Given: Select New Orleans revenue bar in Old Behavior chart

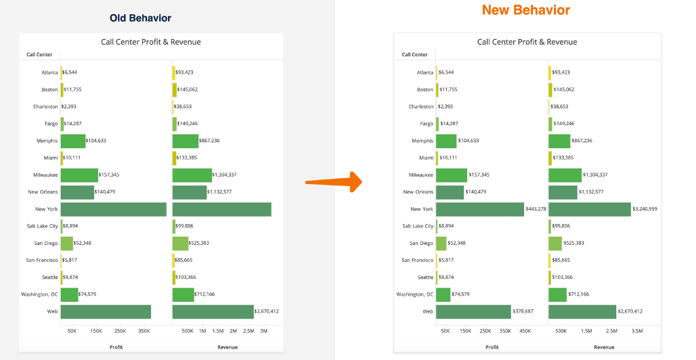Looking at the screenshot, I should (190, 192).
